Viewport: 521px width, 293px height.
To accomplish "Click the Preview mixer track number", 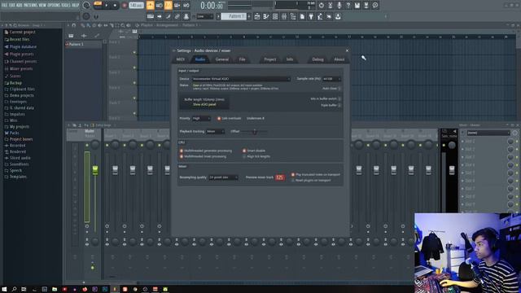I will pos(280,177).
